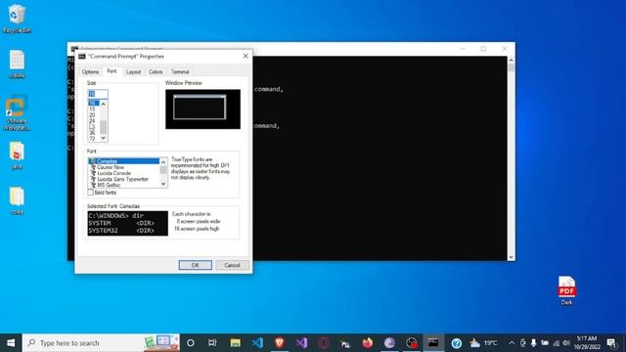Click the Command Prompt taskbar icon
The height and width of the screenshot is (352, 626).
click(x=433, y=343)
